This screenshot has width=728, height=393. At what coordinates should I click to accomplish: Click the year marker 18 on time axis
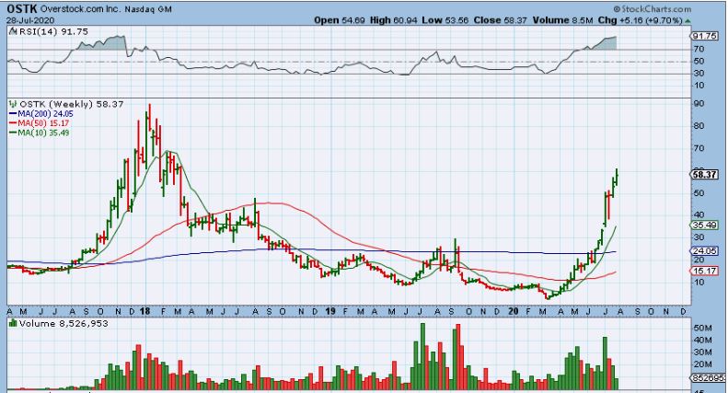pos(144,311)
